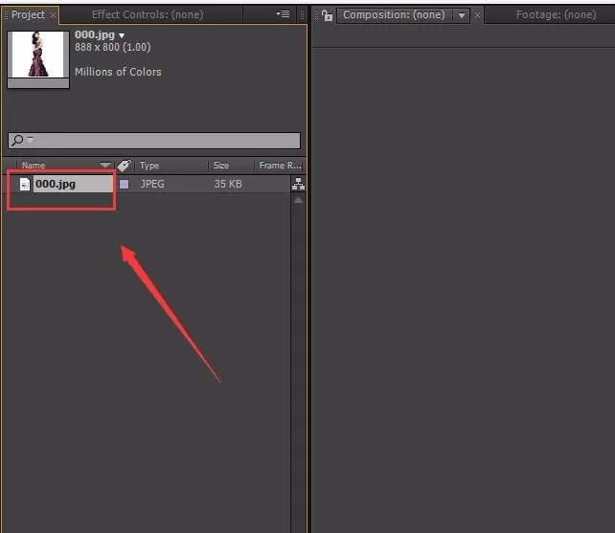
Task: Sort by the Size column header
Action: pos(221,166)
